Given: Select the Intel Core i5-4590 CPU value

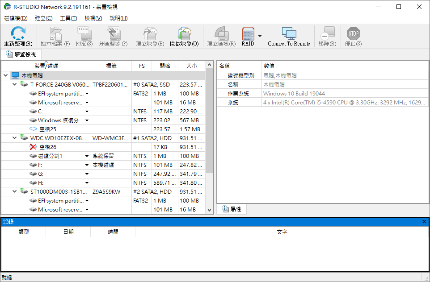Looking at the screenshot, I should [344, 103].
